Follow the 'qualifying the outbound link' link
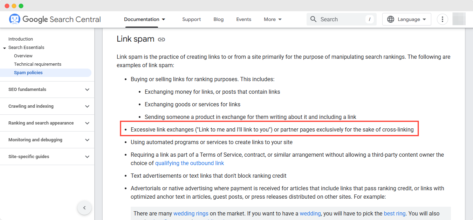 (x=190, y=163)
